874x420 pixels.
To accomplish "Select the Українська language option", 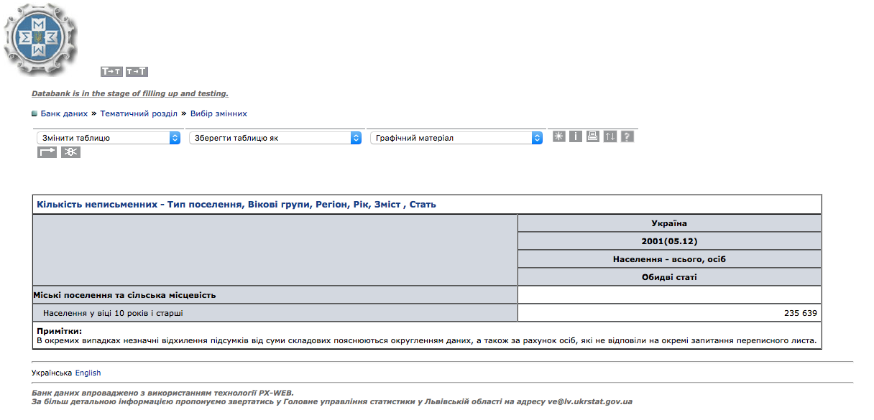I will [52, 373].
